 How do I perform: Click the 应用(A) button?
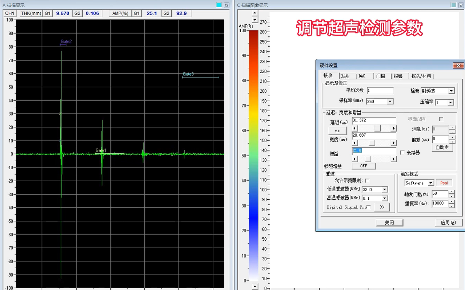pos(448,222)
